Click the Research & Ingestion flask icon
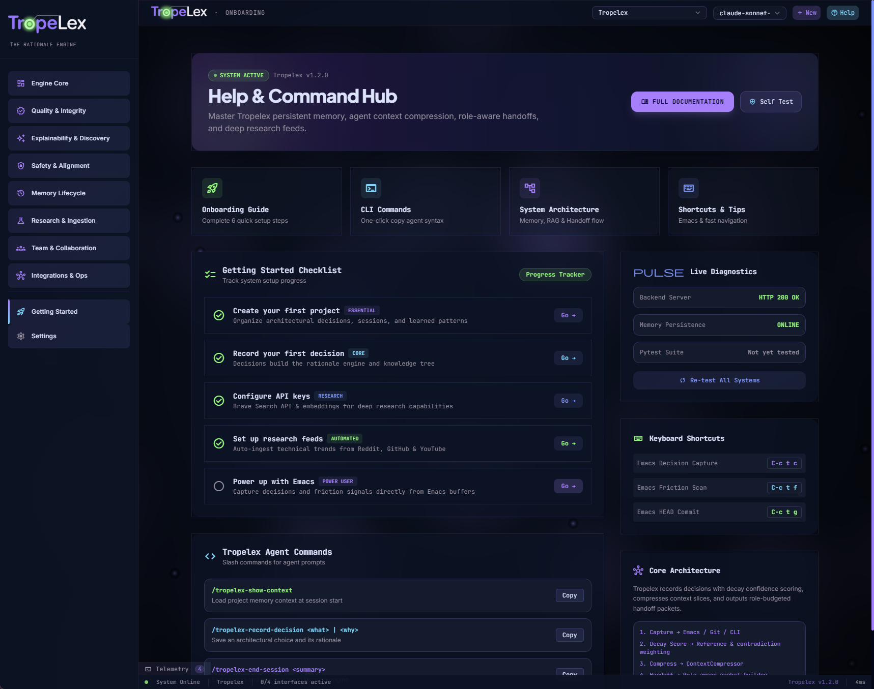874x689 pixels. click(x=21, y=221)
